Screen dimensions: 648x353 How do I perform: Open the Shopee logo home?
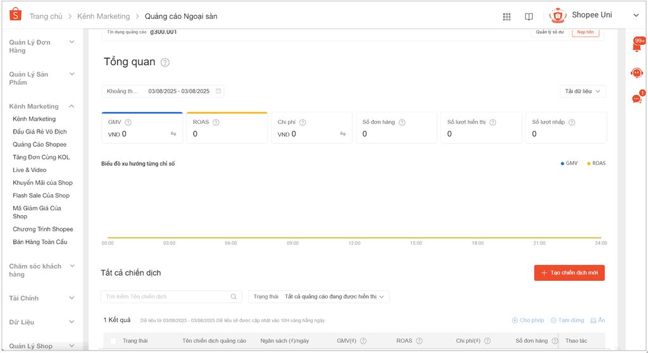point(15,15)
